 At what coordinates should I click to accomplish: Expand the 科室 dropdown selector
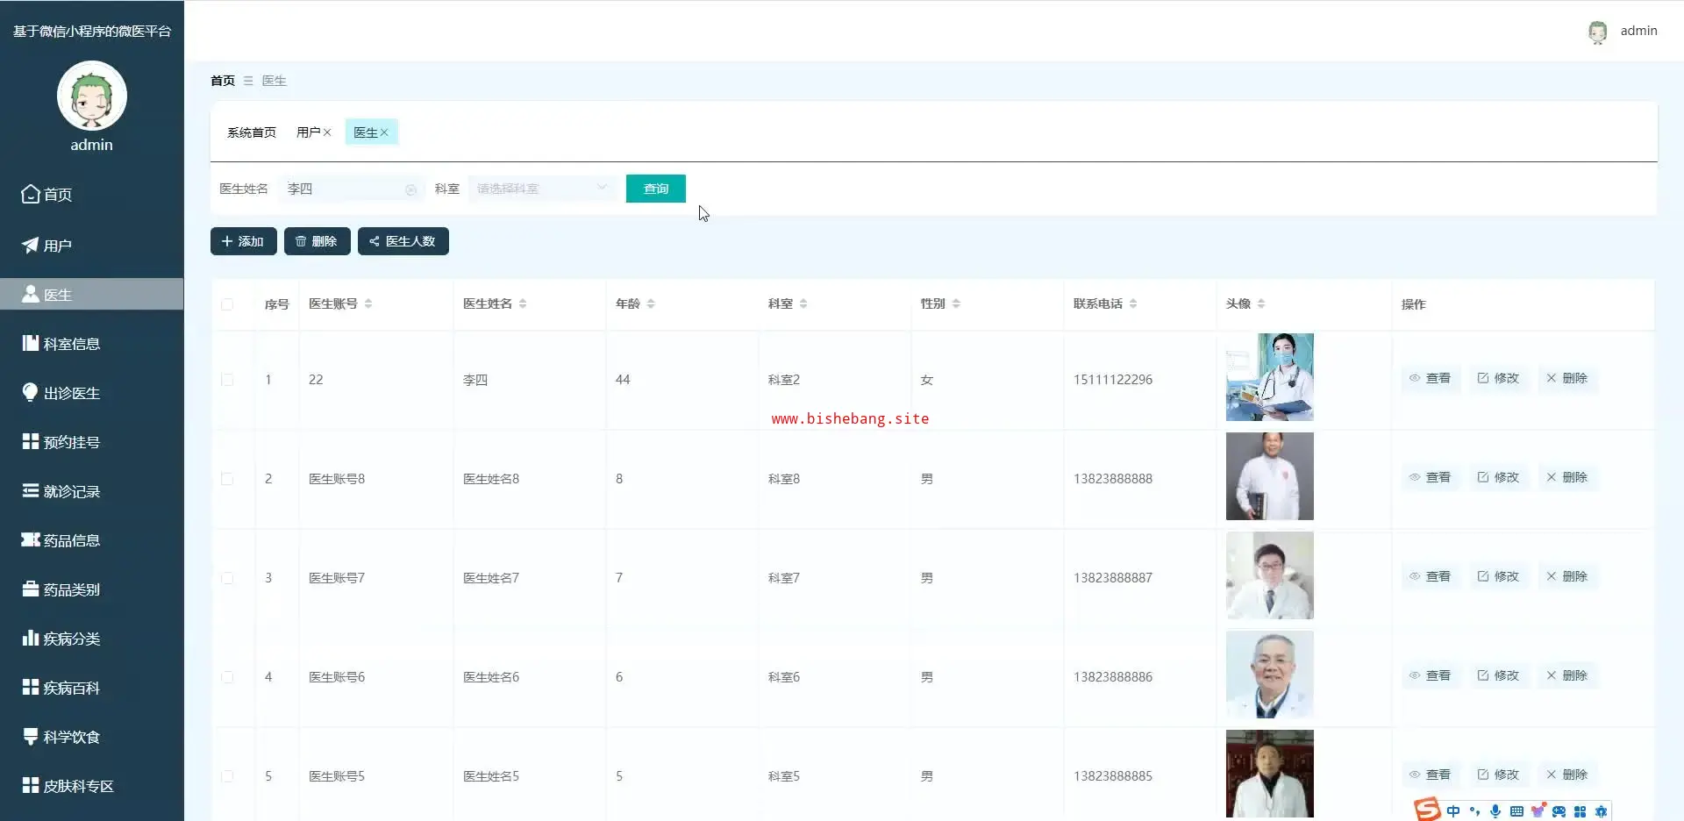point(541,189)
